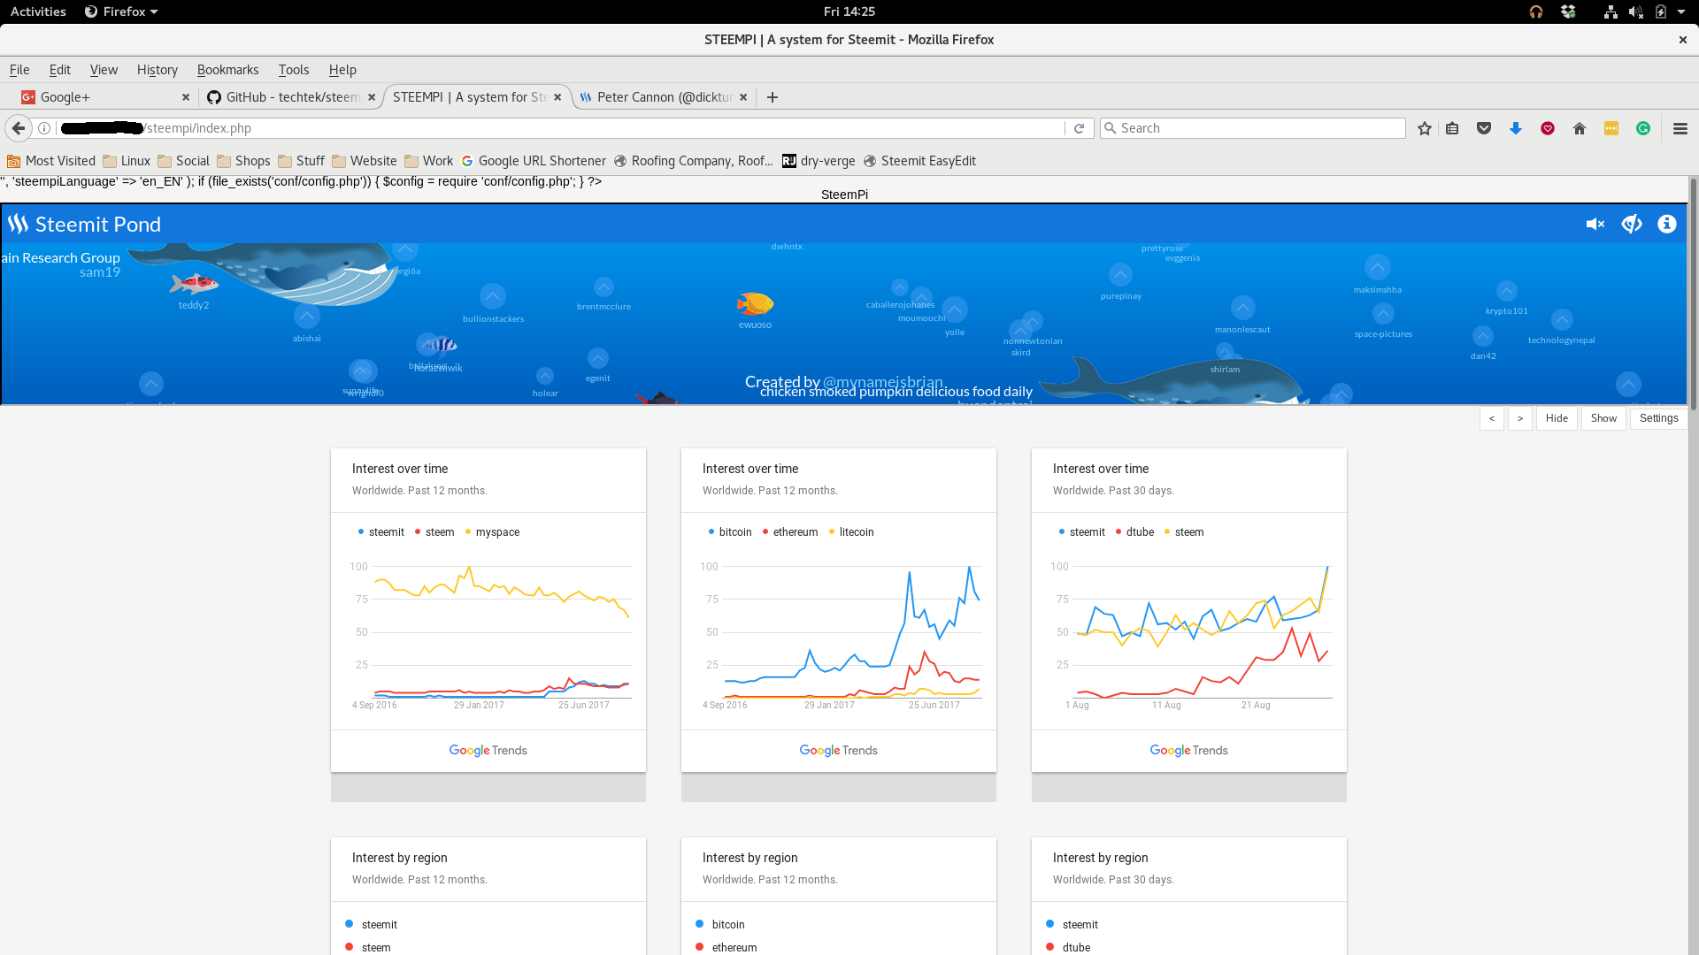Click the technologynepal bubble in the pond
The width and height of the screenshot is (1699, 955).
coord(1562,320)
